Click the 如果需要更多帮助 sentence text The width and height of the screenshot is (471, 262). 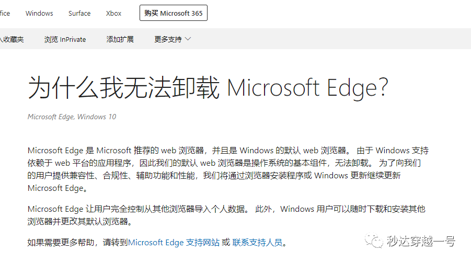(77, 242)
